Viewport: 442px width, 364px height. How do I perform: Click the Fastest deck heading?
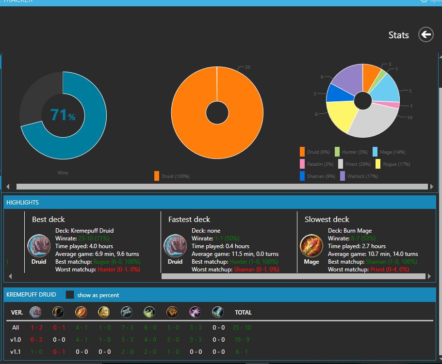point(189,219)
